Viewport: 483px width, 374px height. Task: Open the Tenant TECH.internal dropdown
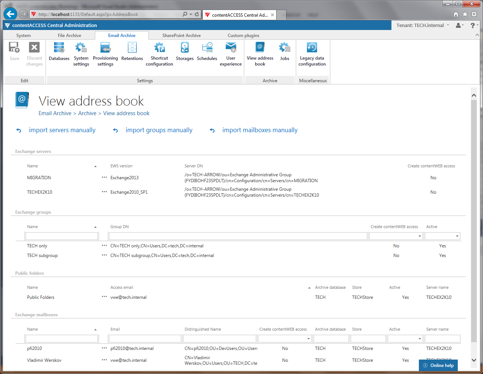(x=423, y=25)
